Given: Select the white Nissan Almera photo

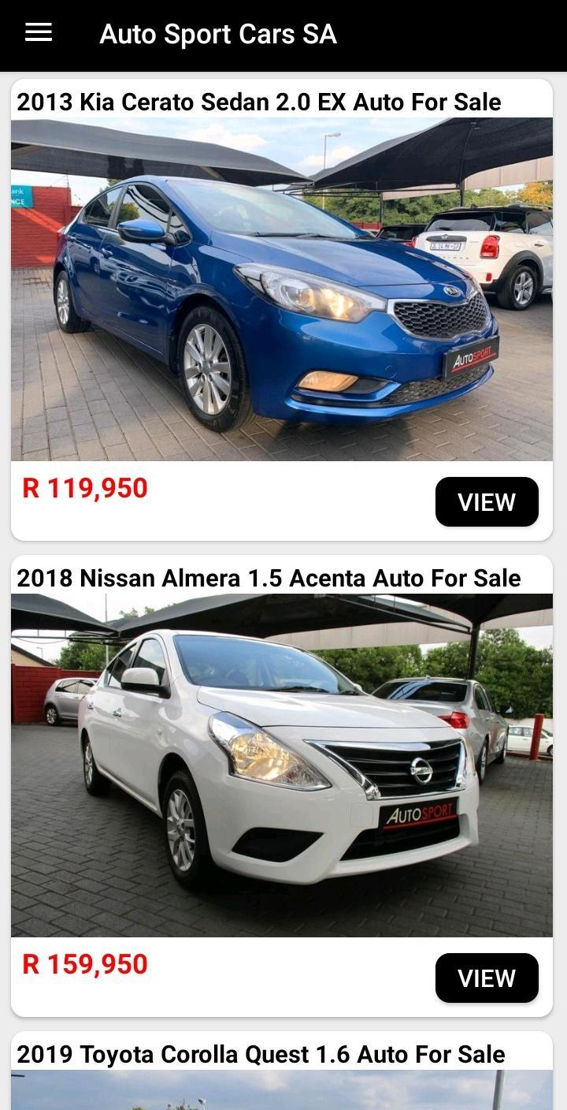Looking at the screenshot, I should 282,765.
